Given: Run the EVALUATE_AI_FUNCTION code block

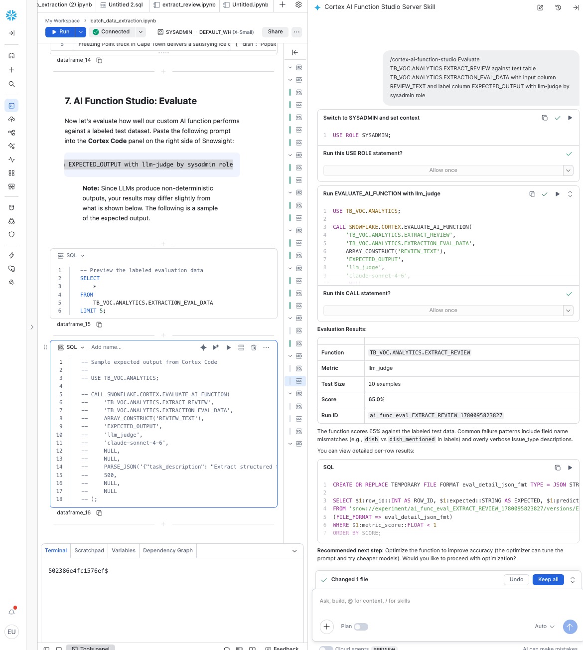Looking at the screenshot, I should [558, 194].
